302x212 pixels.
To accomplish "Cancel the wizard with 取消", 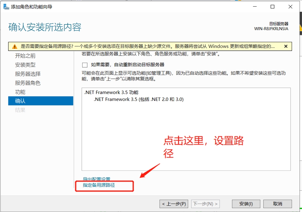I will coord(278,204).
